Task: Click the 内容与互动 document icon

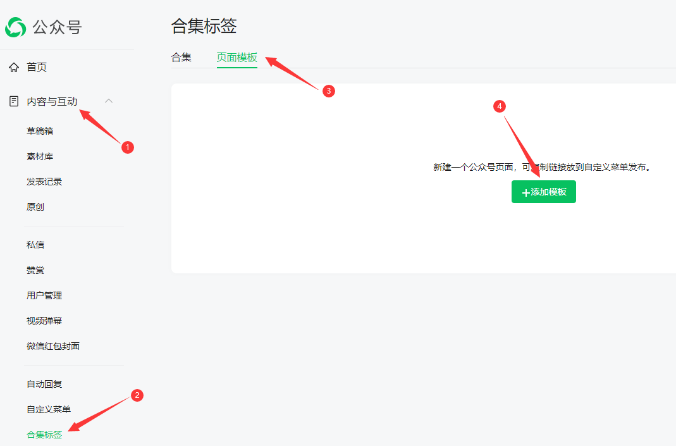Action: click(13, 101)
